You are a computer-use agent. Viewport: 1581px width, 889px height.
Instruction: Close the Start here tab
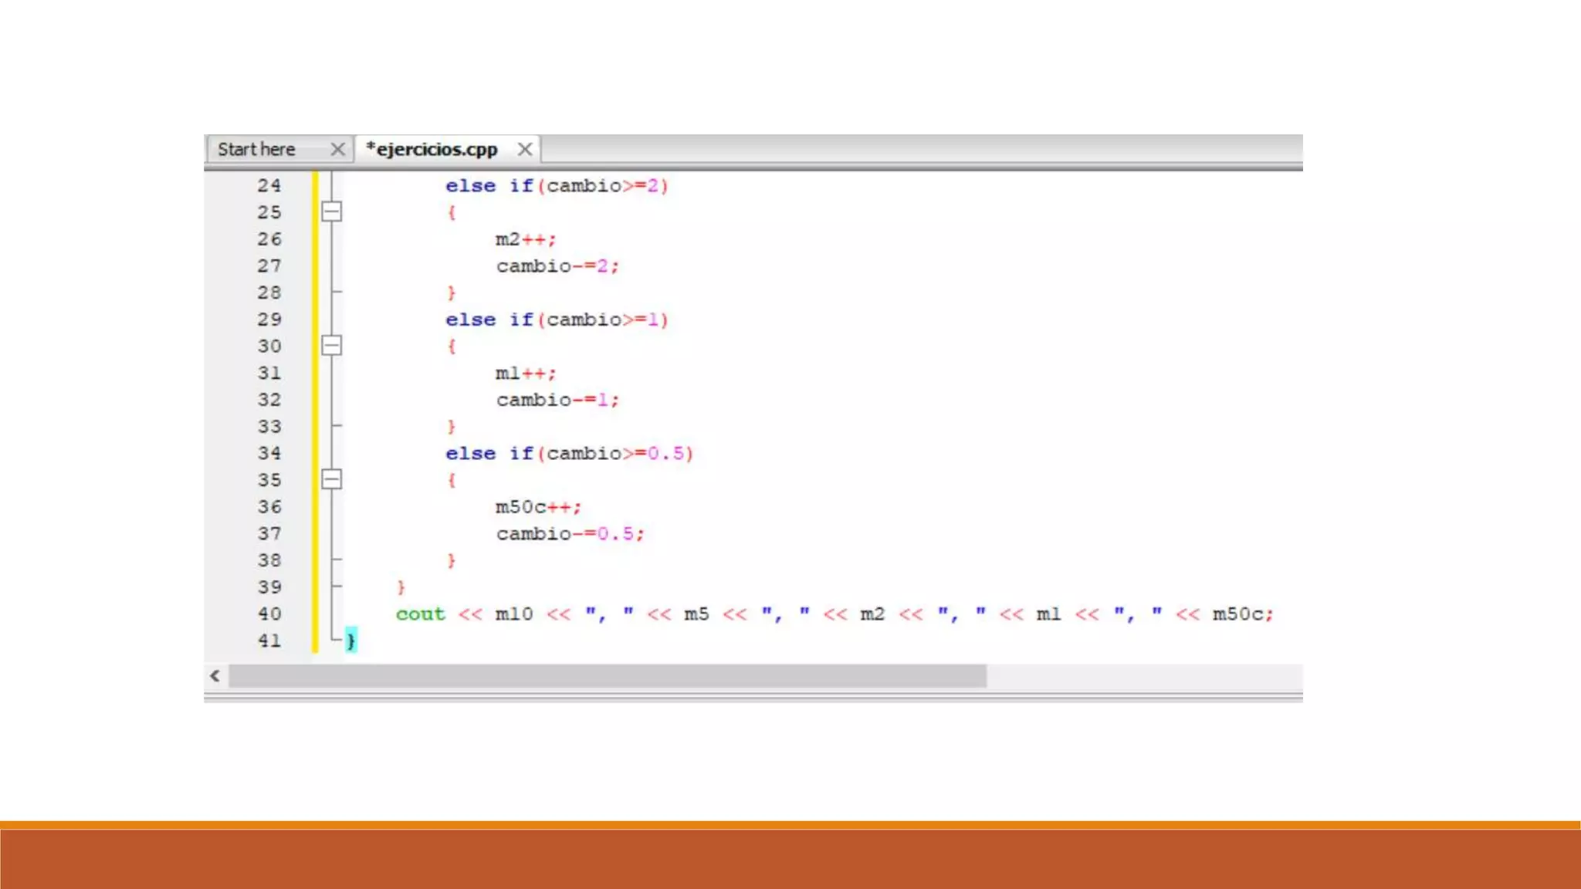coord(337,149)
